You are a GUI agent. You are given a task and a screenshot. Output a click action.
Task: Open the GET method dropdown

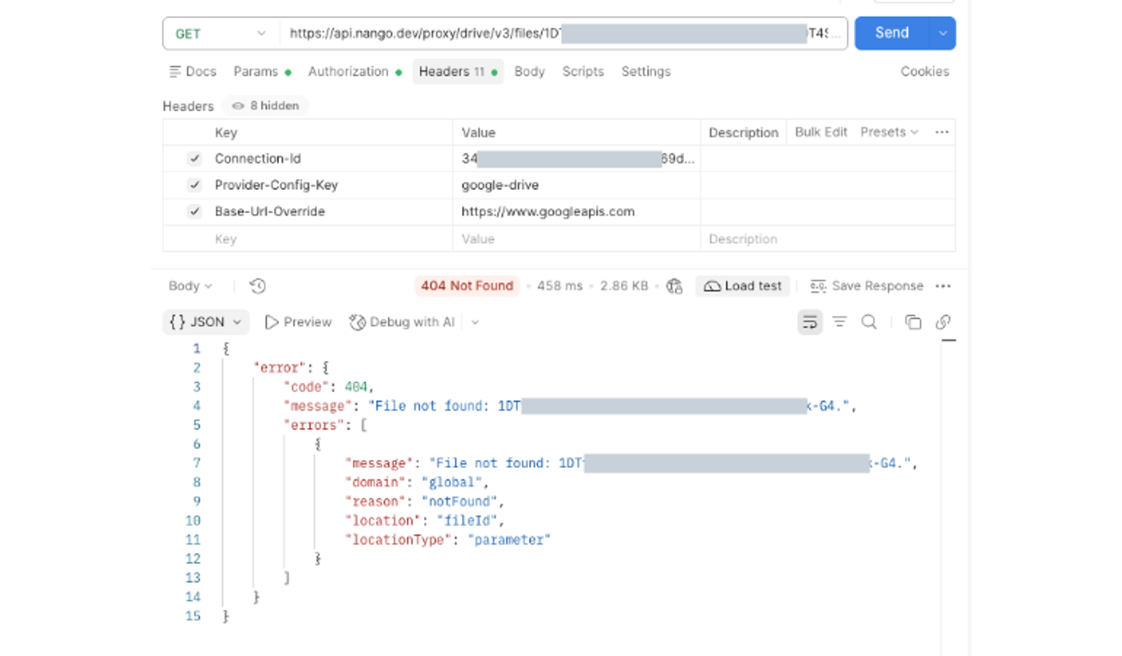[221, 33]
